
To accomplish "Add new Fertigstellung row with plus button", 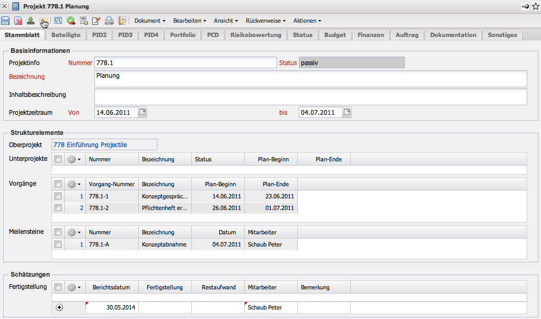I will (x=59, y=307).
